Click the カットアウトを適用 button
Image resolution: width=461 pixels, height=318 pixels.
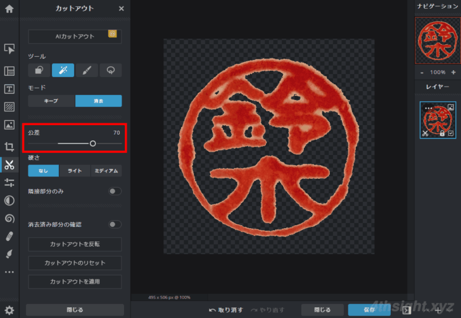75,281
